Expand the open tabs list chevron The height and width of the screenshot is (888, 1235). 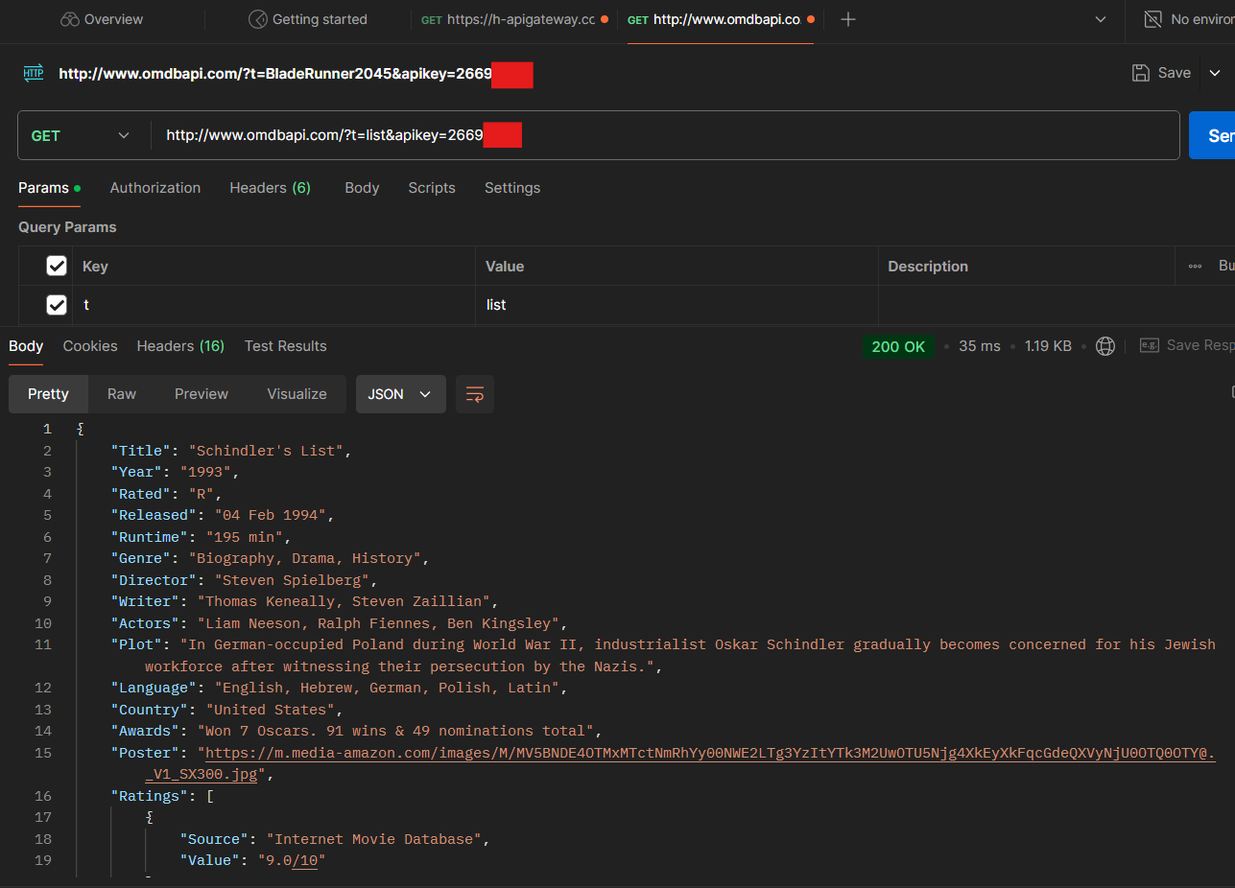point(1100,19)
